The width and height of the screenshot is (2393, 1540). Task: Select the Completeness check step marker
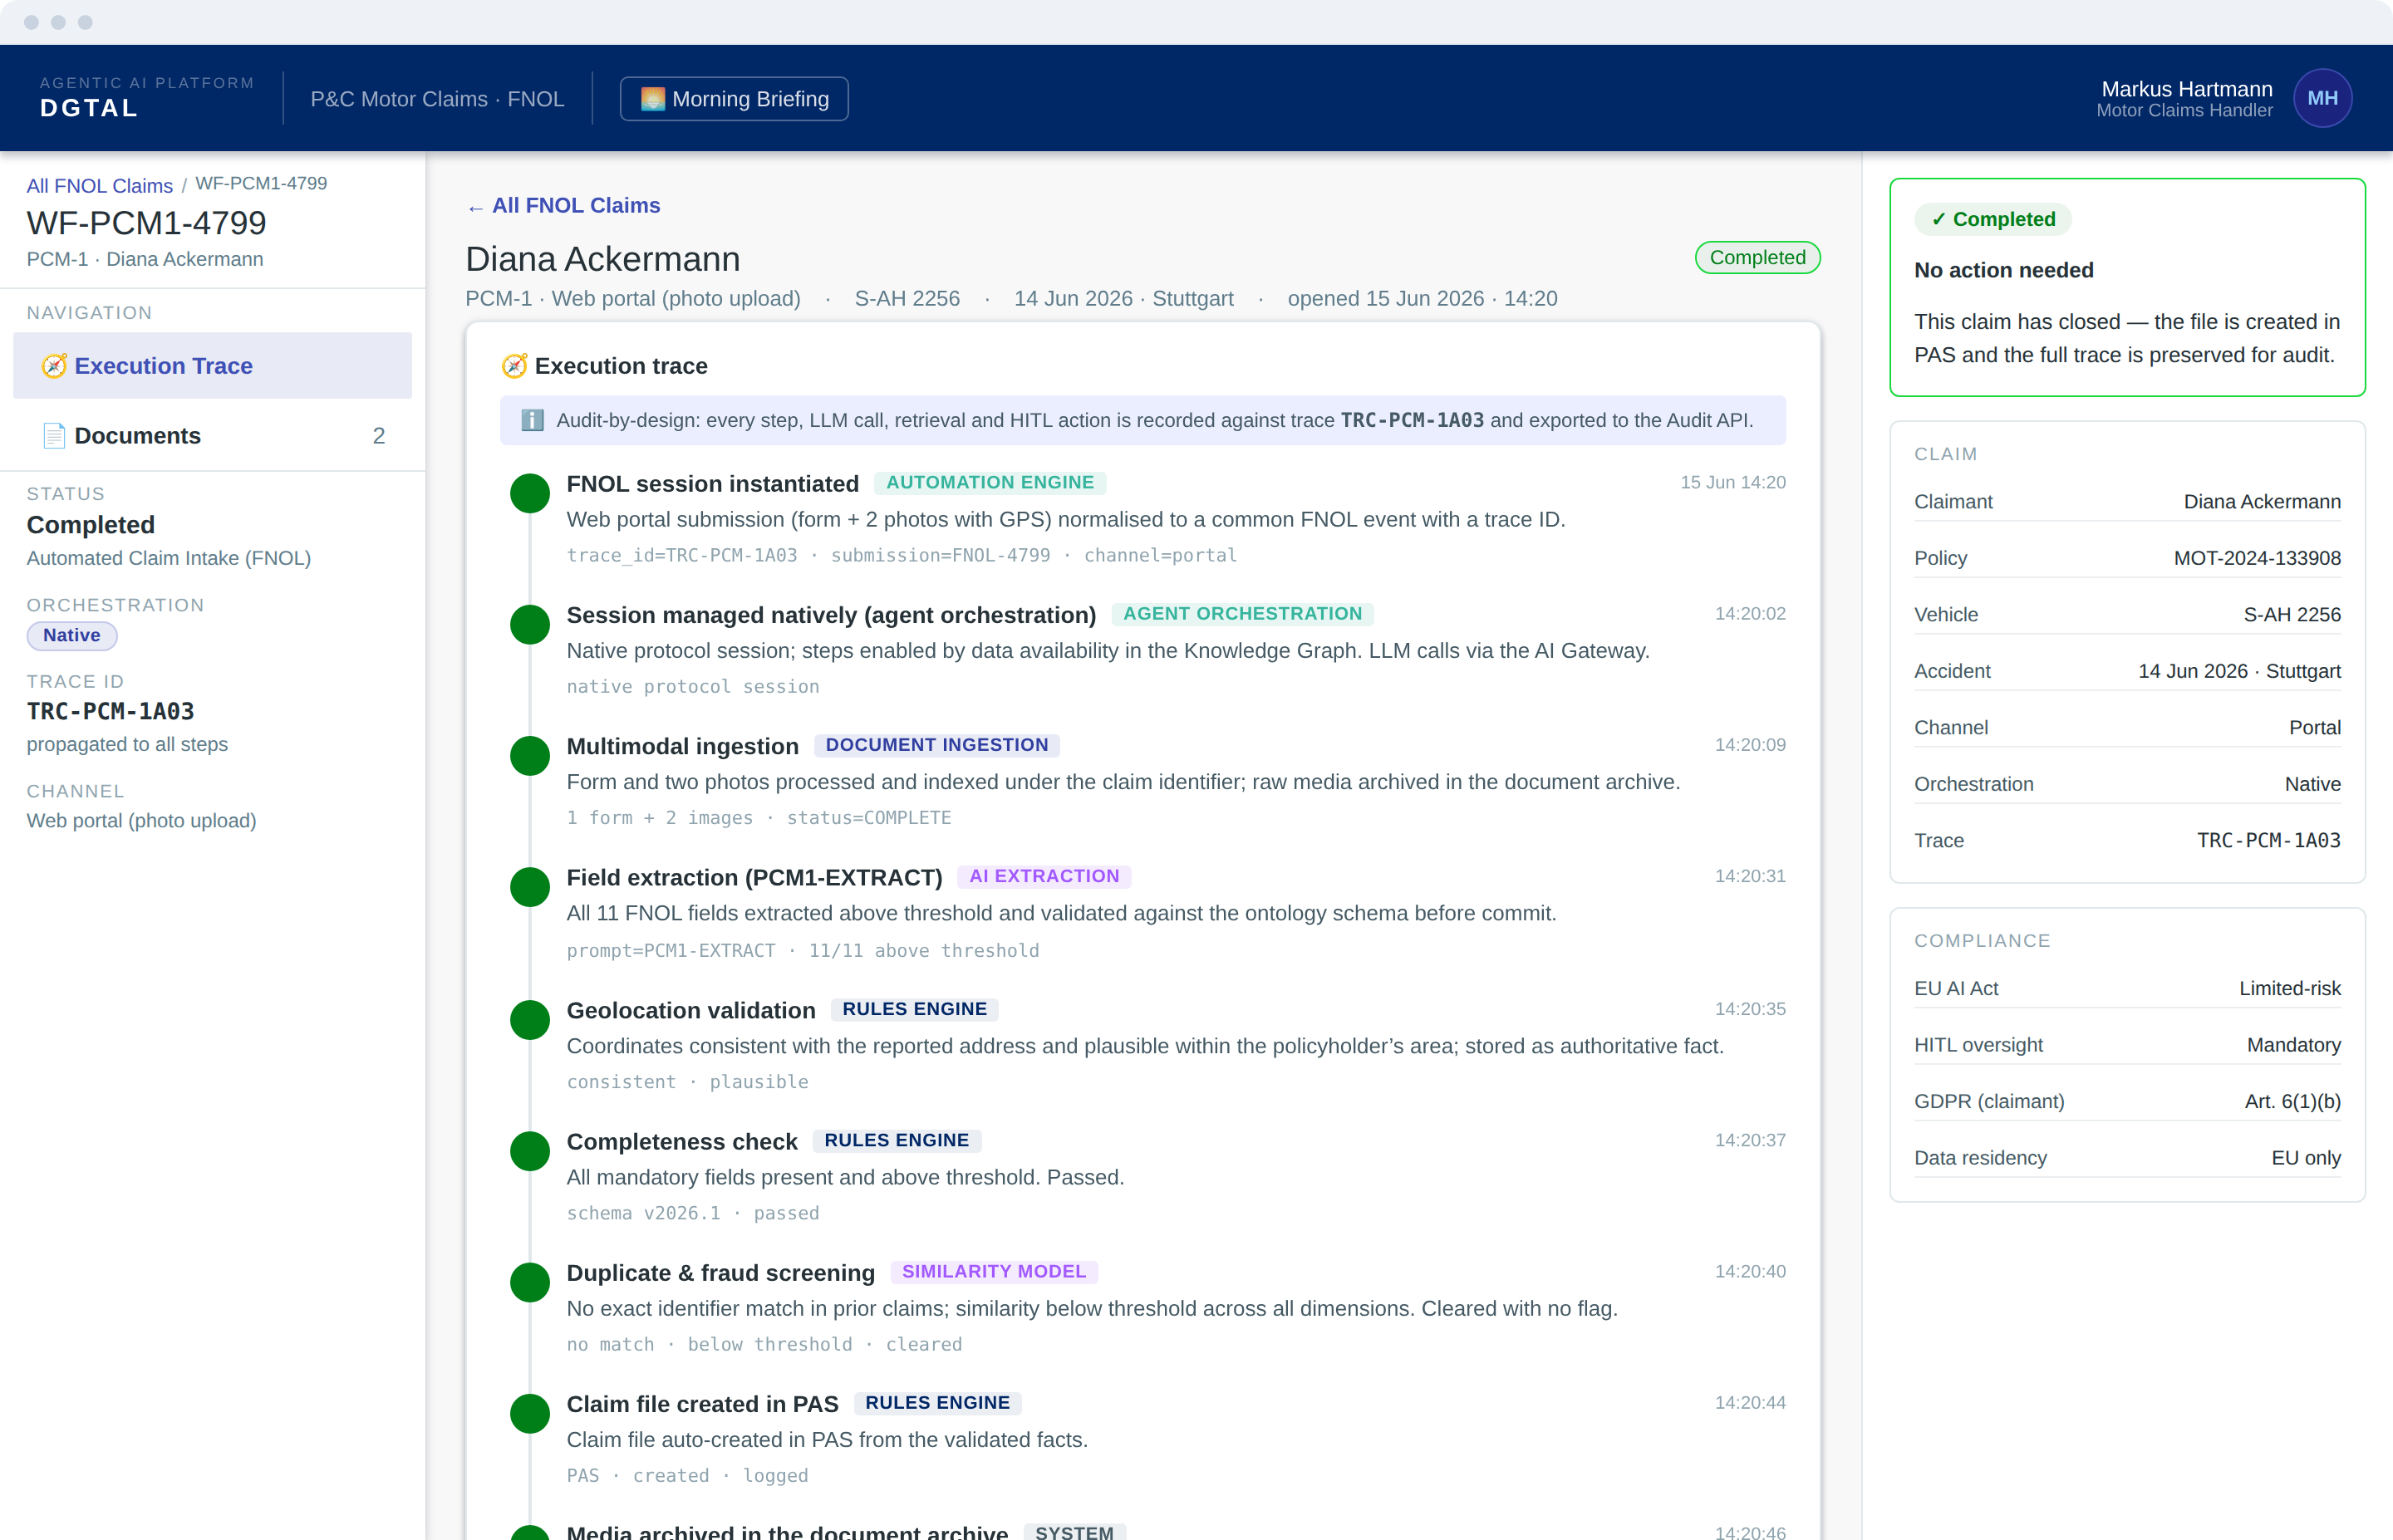530,1150
